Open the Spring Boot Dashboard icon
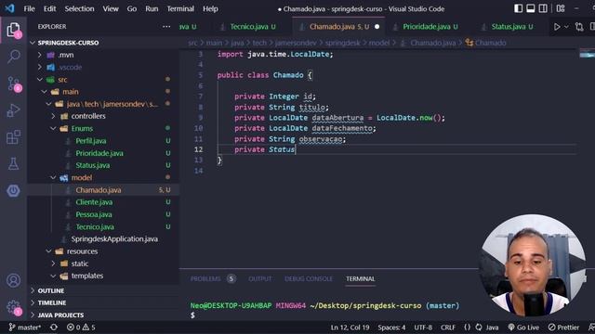 click(x=13, y=190)
